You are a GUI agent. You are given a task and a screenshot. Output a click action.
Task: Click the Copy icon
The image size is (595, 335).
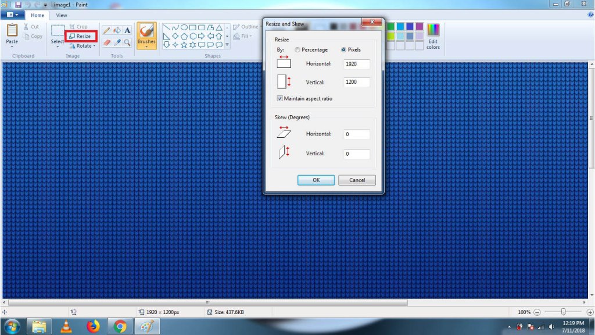pos(26,37)
